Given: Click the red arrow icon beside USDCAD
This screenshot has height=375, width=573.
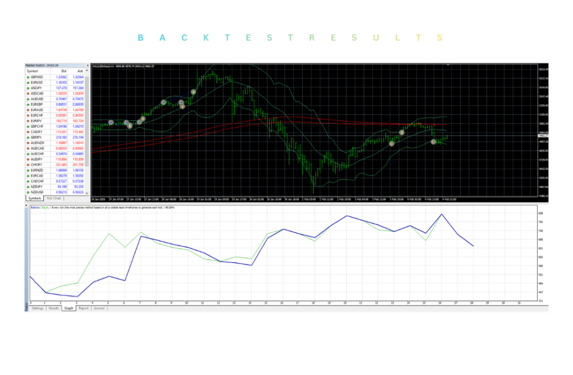Looking at the screenshot, I should click(x=29, y=93).
